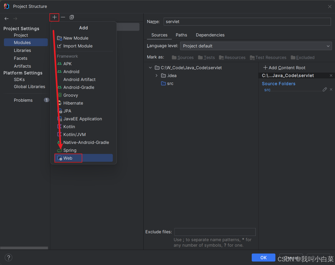
Task: Go back with the left arrow icon
Action: tap(7, 19)
